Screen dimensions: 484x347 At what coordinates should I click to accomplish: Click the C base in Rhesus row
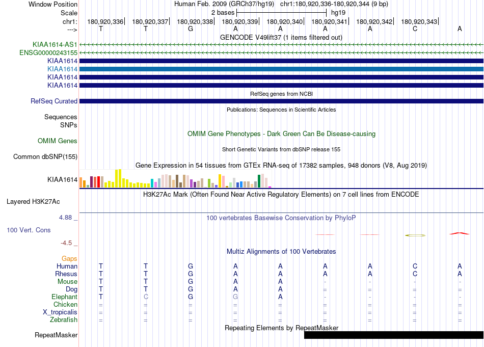click(415, 274)
